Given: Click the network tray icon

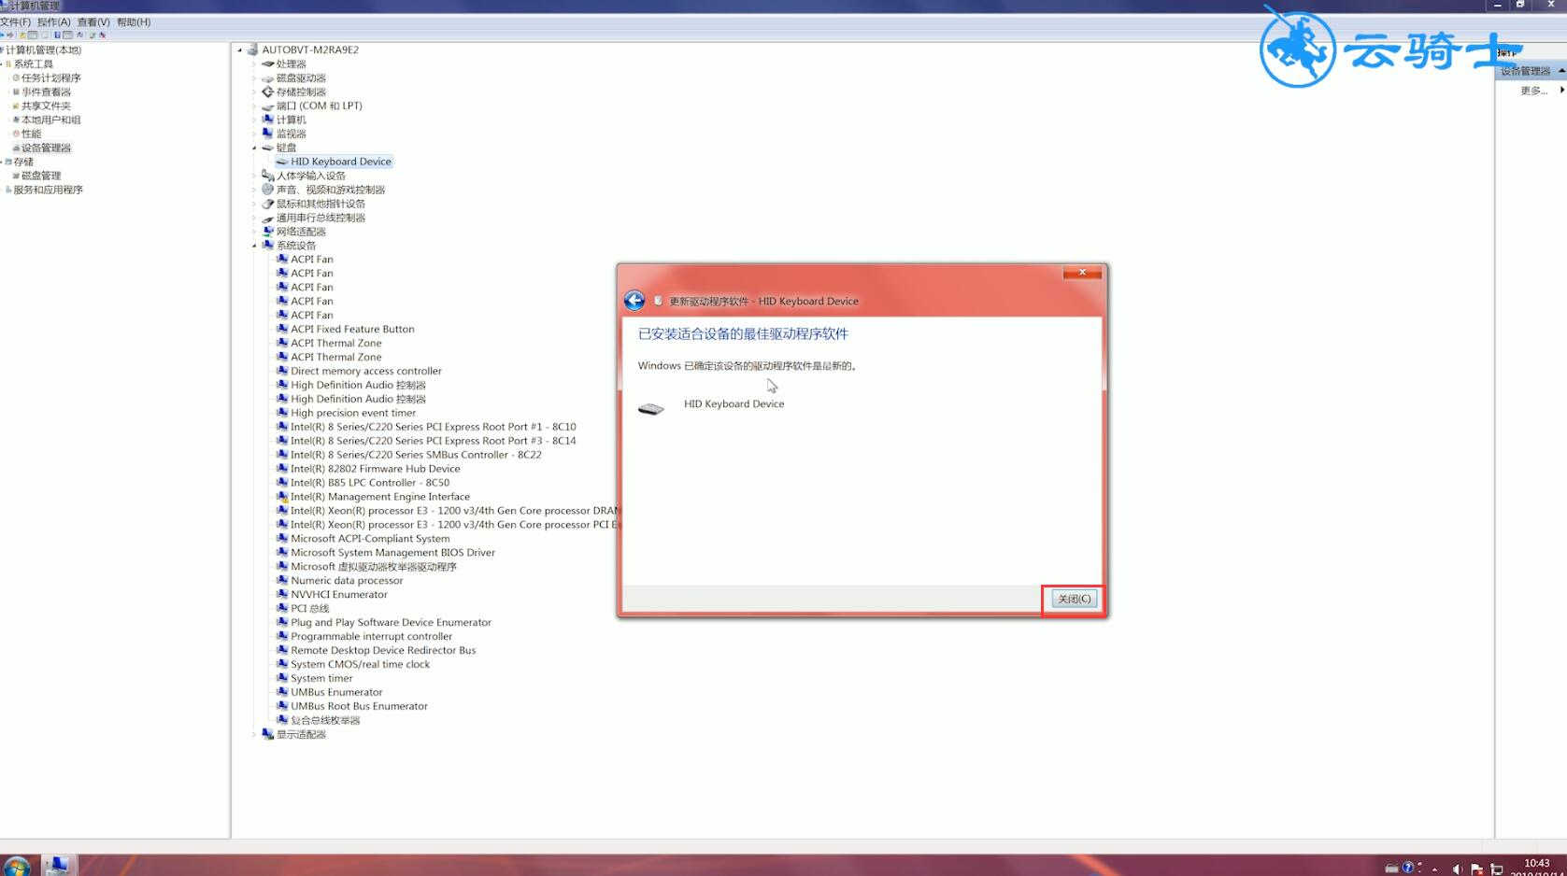Looking at the screenshot, I should pyautogui.click(x=1496, y=869).
